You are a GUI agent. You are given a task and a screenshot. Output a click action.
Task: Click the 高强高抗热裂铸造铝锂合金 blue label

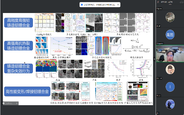tap(18, 45)
